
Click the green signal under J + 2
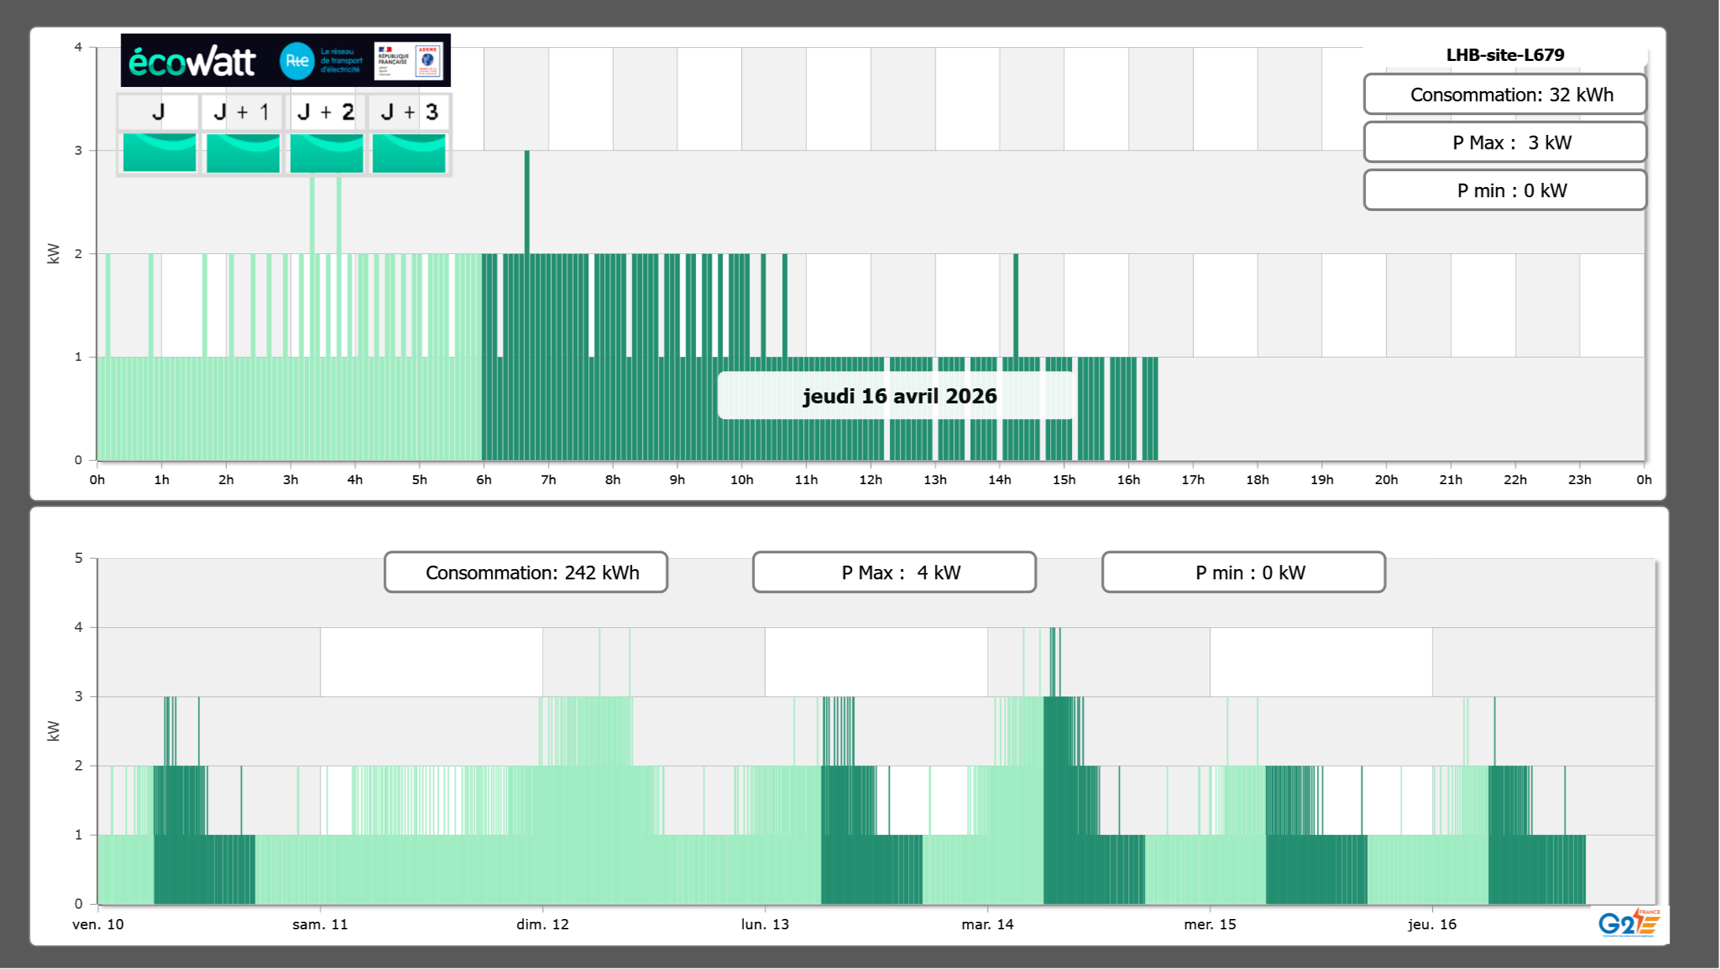click(326, 153)
